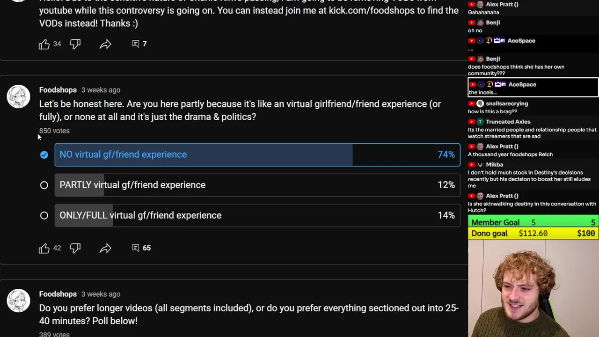Dislike the top community post
Screen dimensions: 599x337
click(75, 44)
